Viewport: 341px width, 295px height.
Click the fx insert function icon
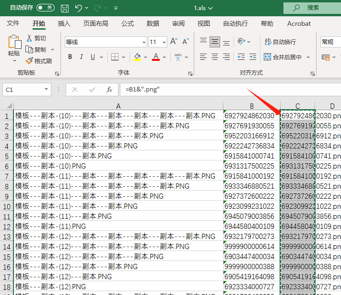tap(109, 90)
